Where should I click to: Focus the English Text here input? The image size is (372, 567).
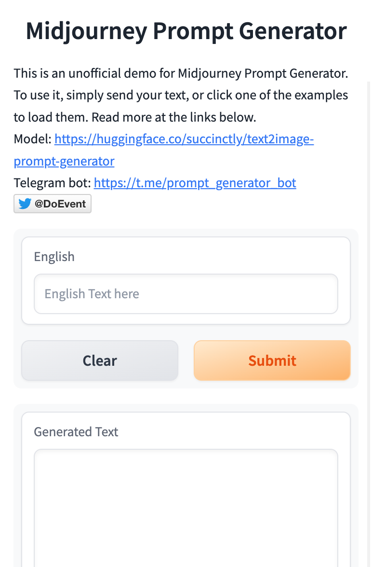(x=186, y=294)
